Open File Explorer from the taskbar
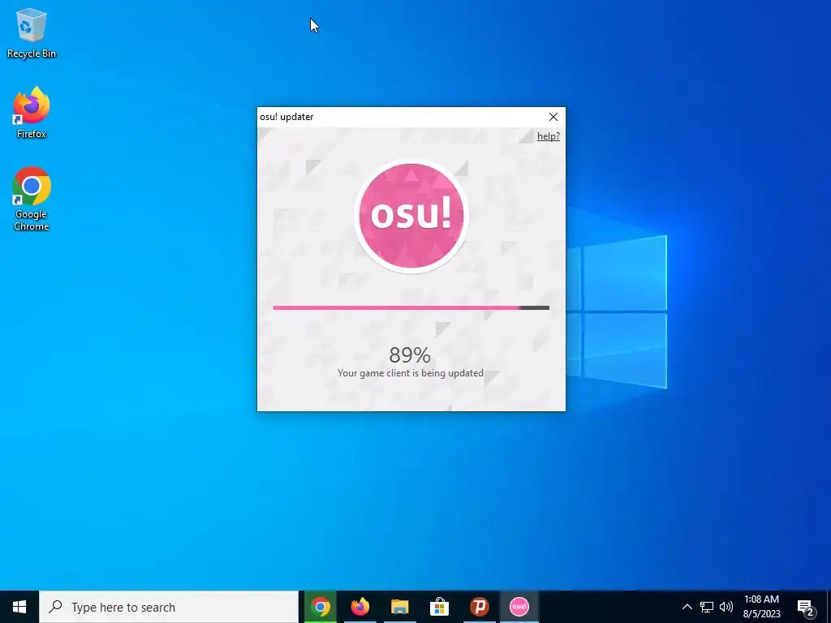The width and height of the screenshot is (831, 623). [x=399, y=607]
